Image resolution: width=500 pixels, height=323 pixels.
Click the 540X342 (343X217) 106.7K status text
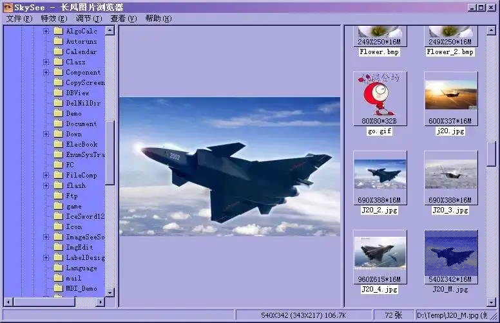(x=303, y=315)
